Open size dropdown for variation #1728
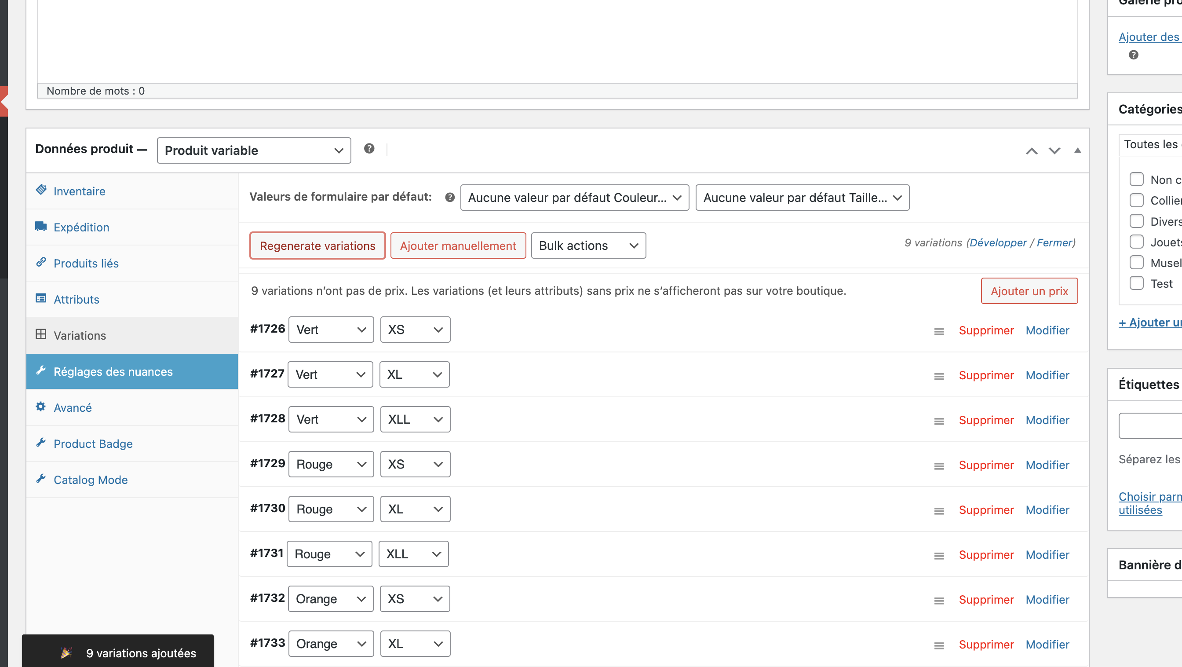The width and height of the screenshot is (1182, 667). 415,419
